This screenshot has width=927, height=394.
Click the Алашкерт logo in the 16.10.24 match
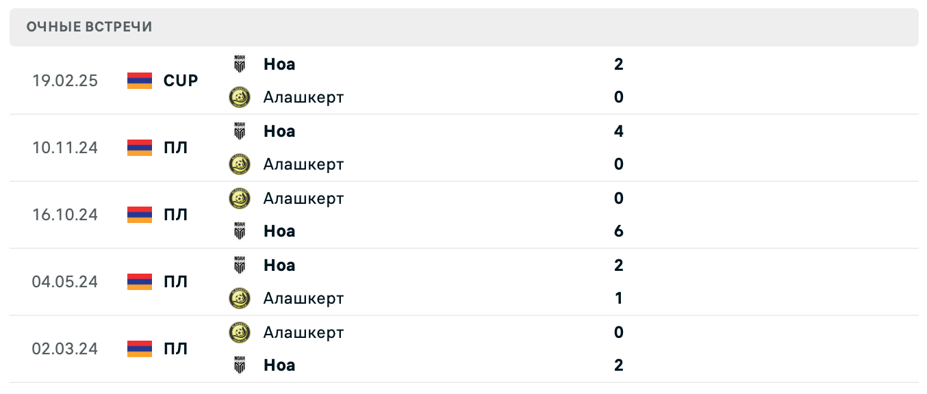tap(240, 198)
